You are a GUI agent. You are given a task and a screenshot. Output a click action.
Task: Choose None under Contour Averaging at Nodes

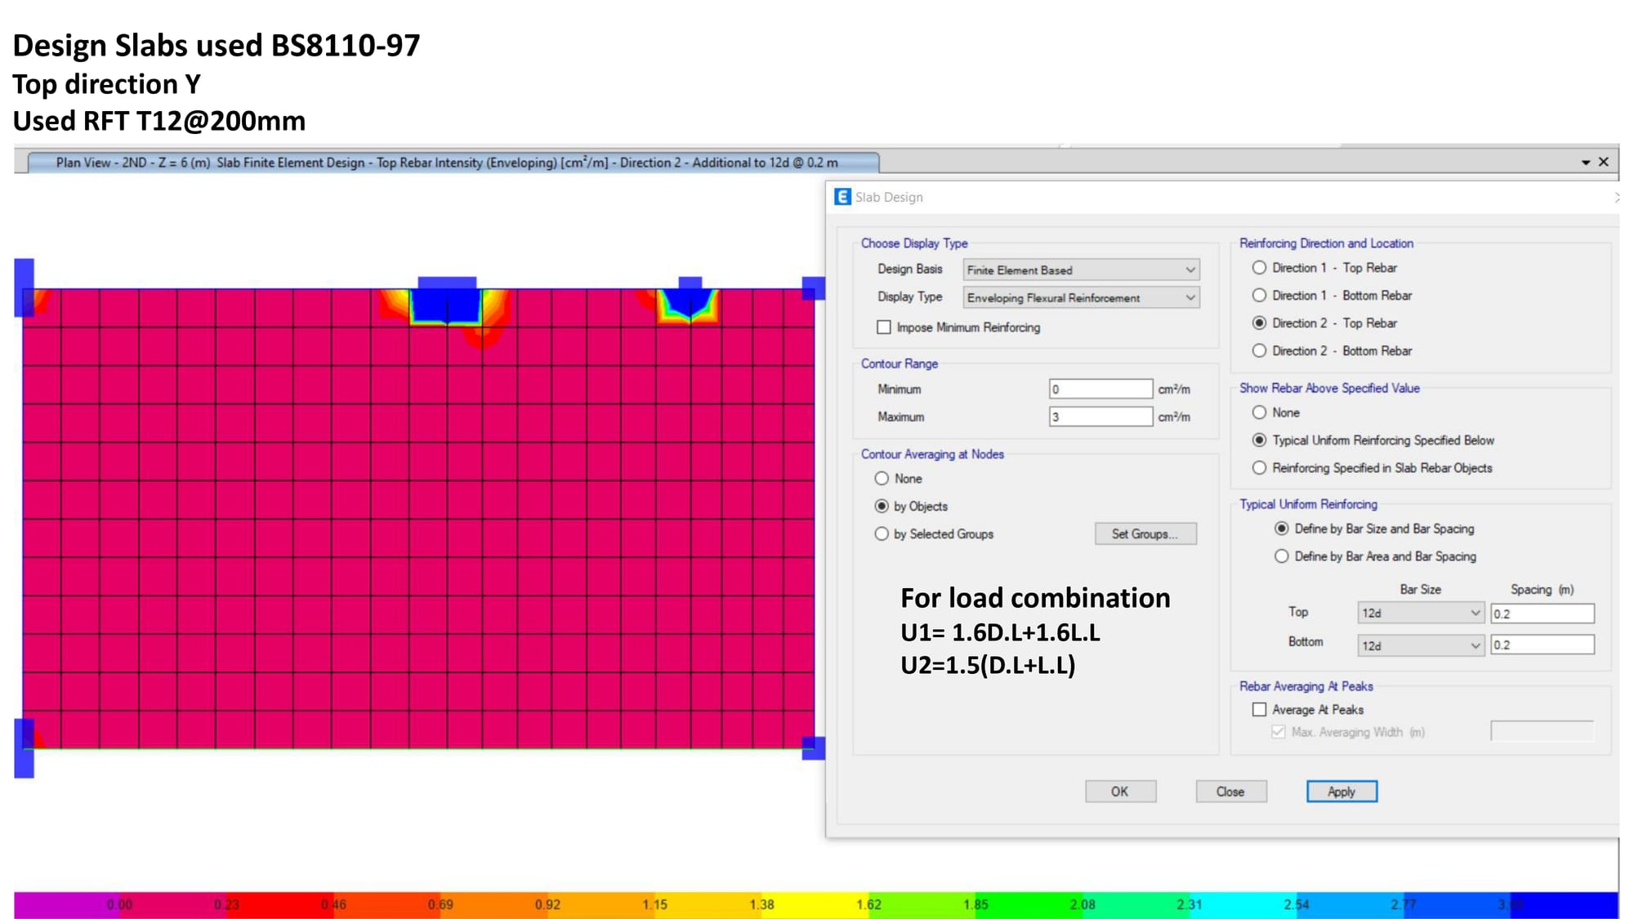(x=882, y=479)
